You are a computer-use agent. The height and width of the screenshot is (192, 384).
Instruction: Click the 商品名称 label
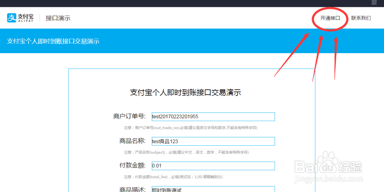132,141
